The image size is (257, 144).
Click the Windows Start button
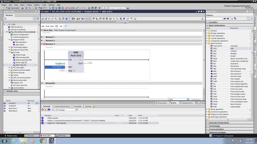4,141
